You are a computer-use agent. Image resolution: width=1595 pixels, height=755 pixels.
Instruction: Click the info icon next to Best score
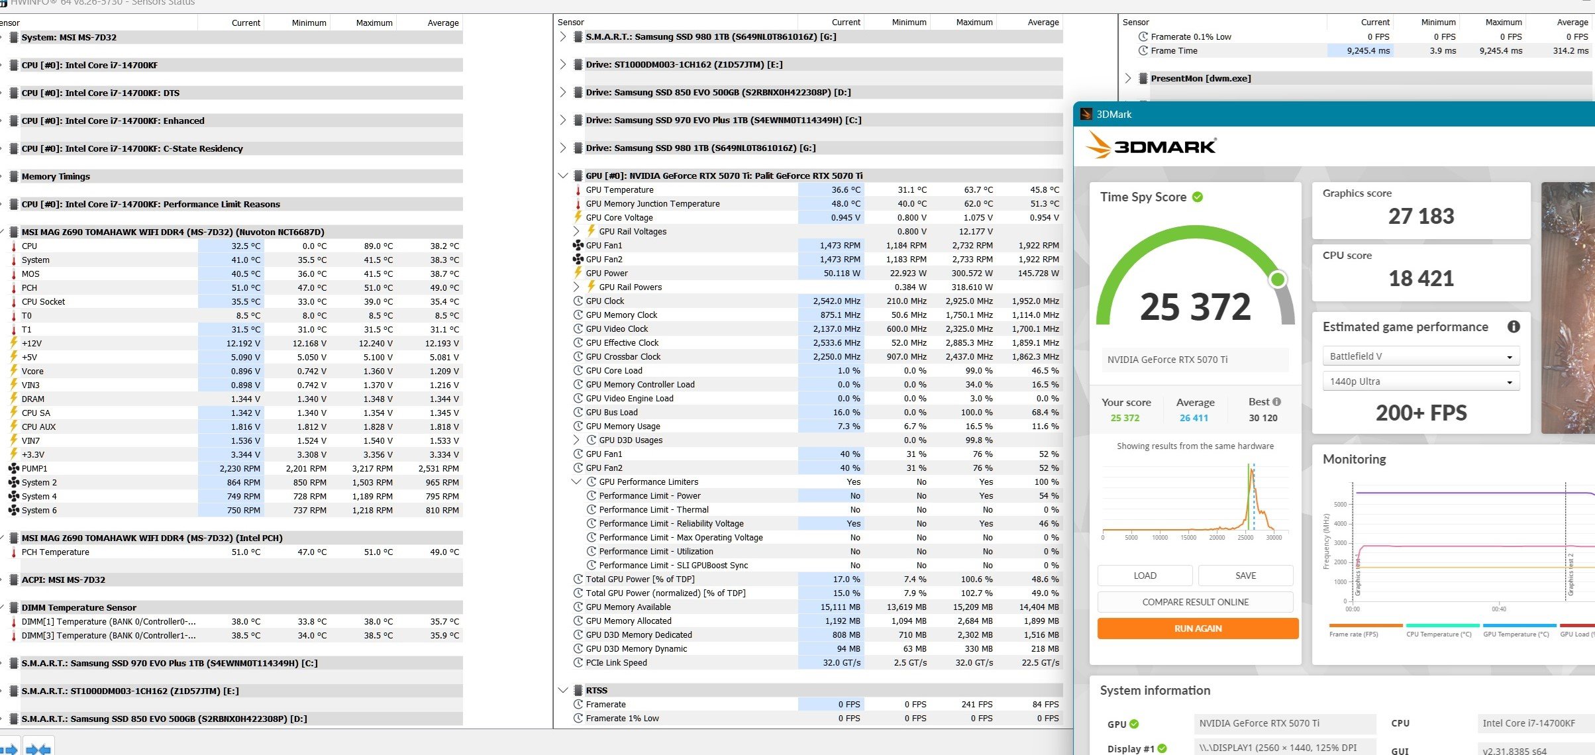pos(1276,401)
